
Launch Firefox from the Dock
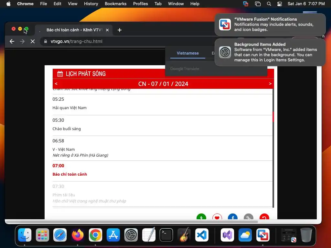pyautogui.click(x=78, y=235)
